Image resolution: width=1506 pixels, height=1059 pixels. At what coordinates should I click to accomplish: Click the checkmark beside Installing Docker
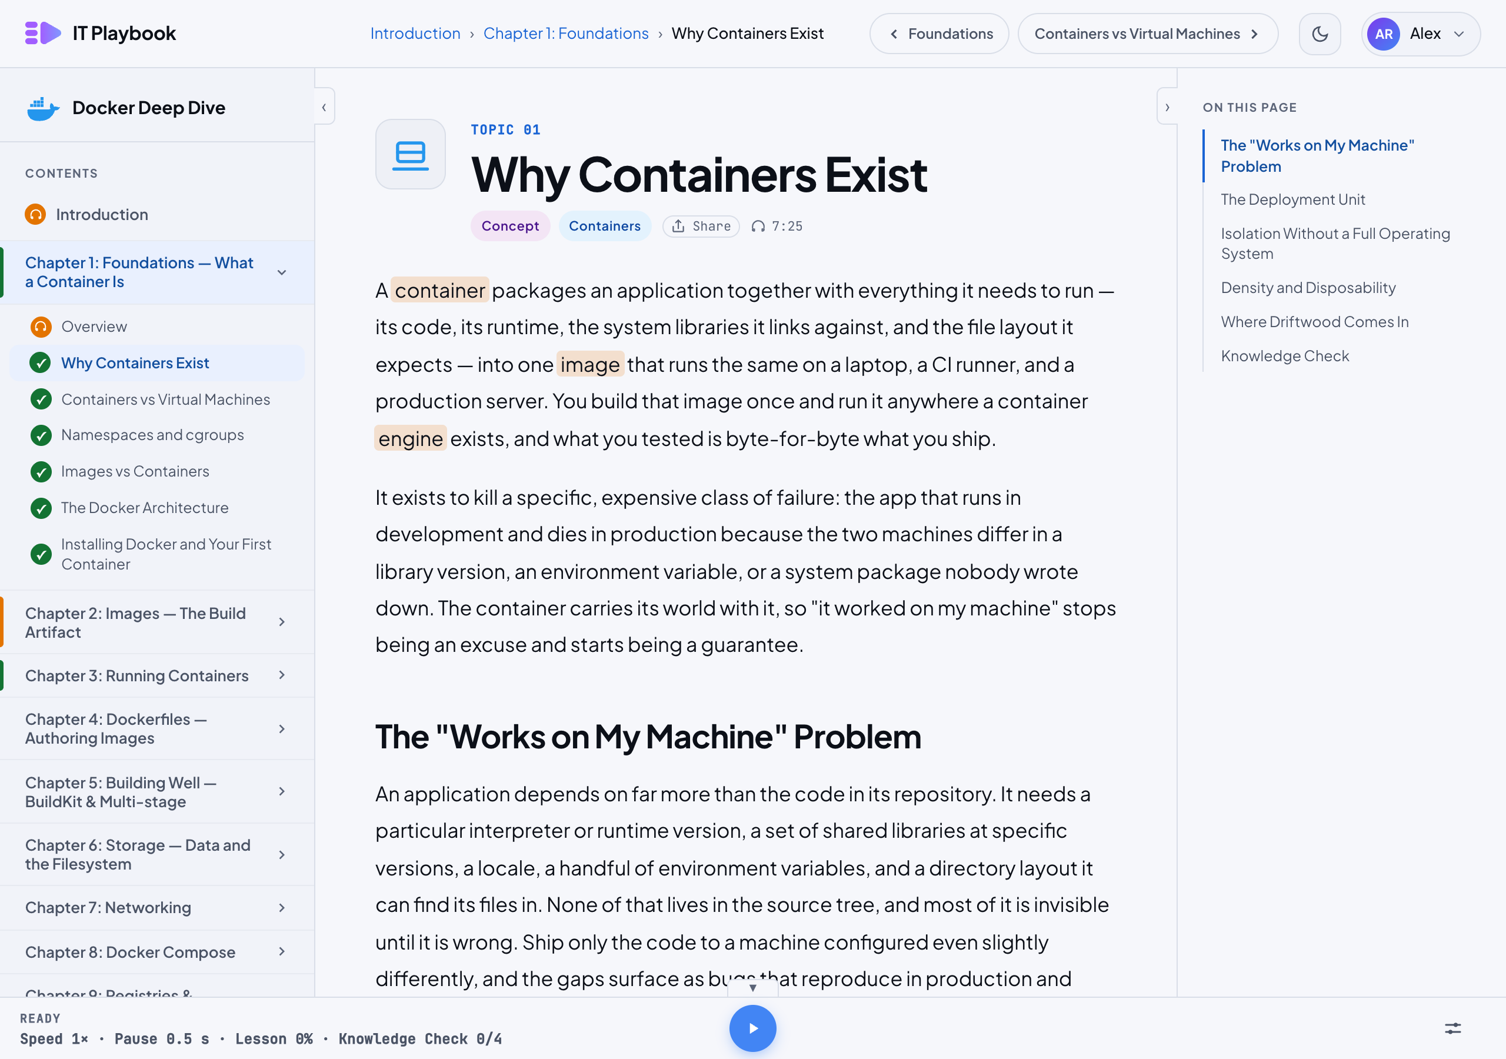(41, 554)
